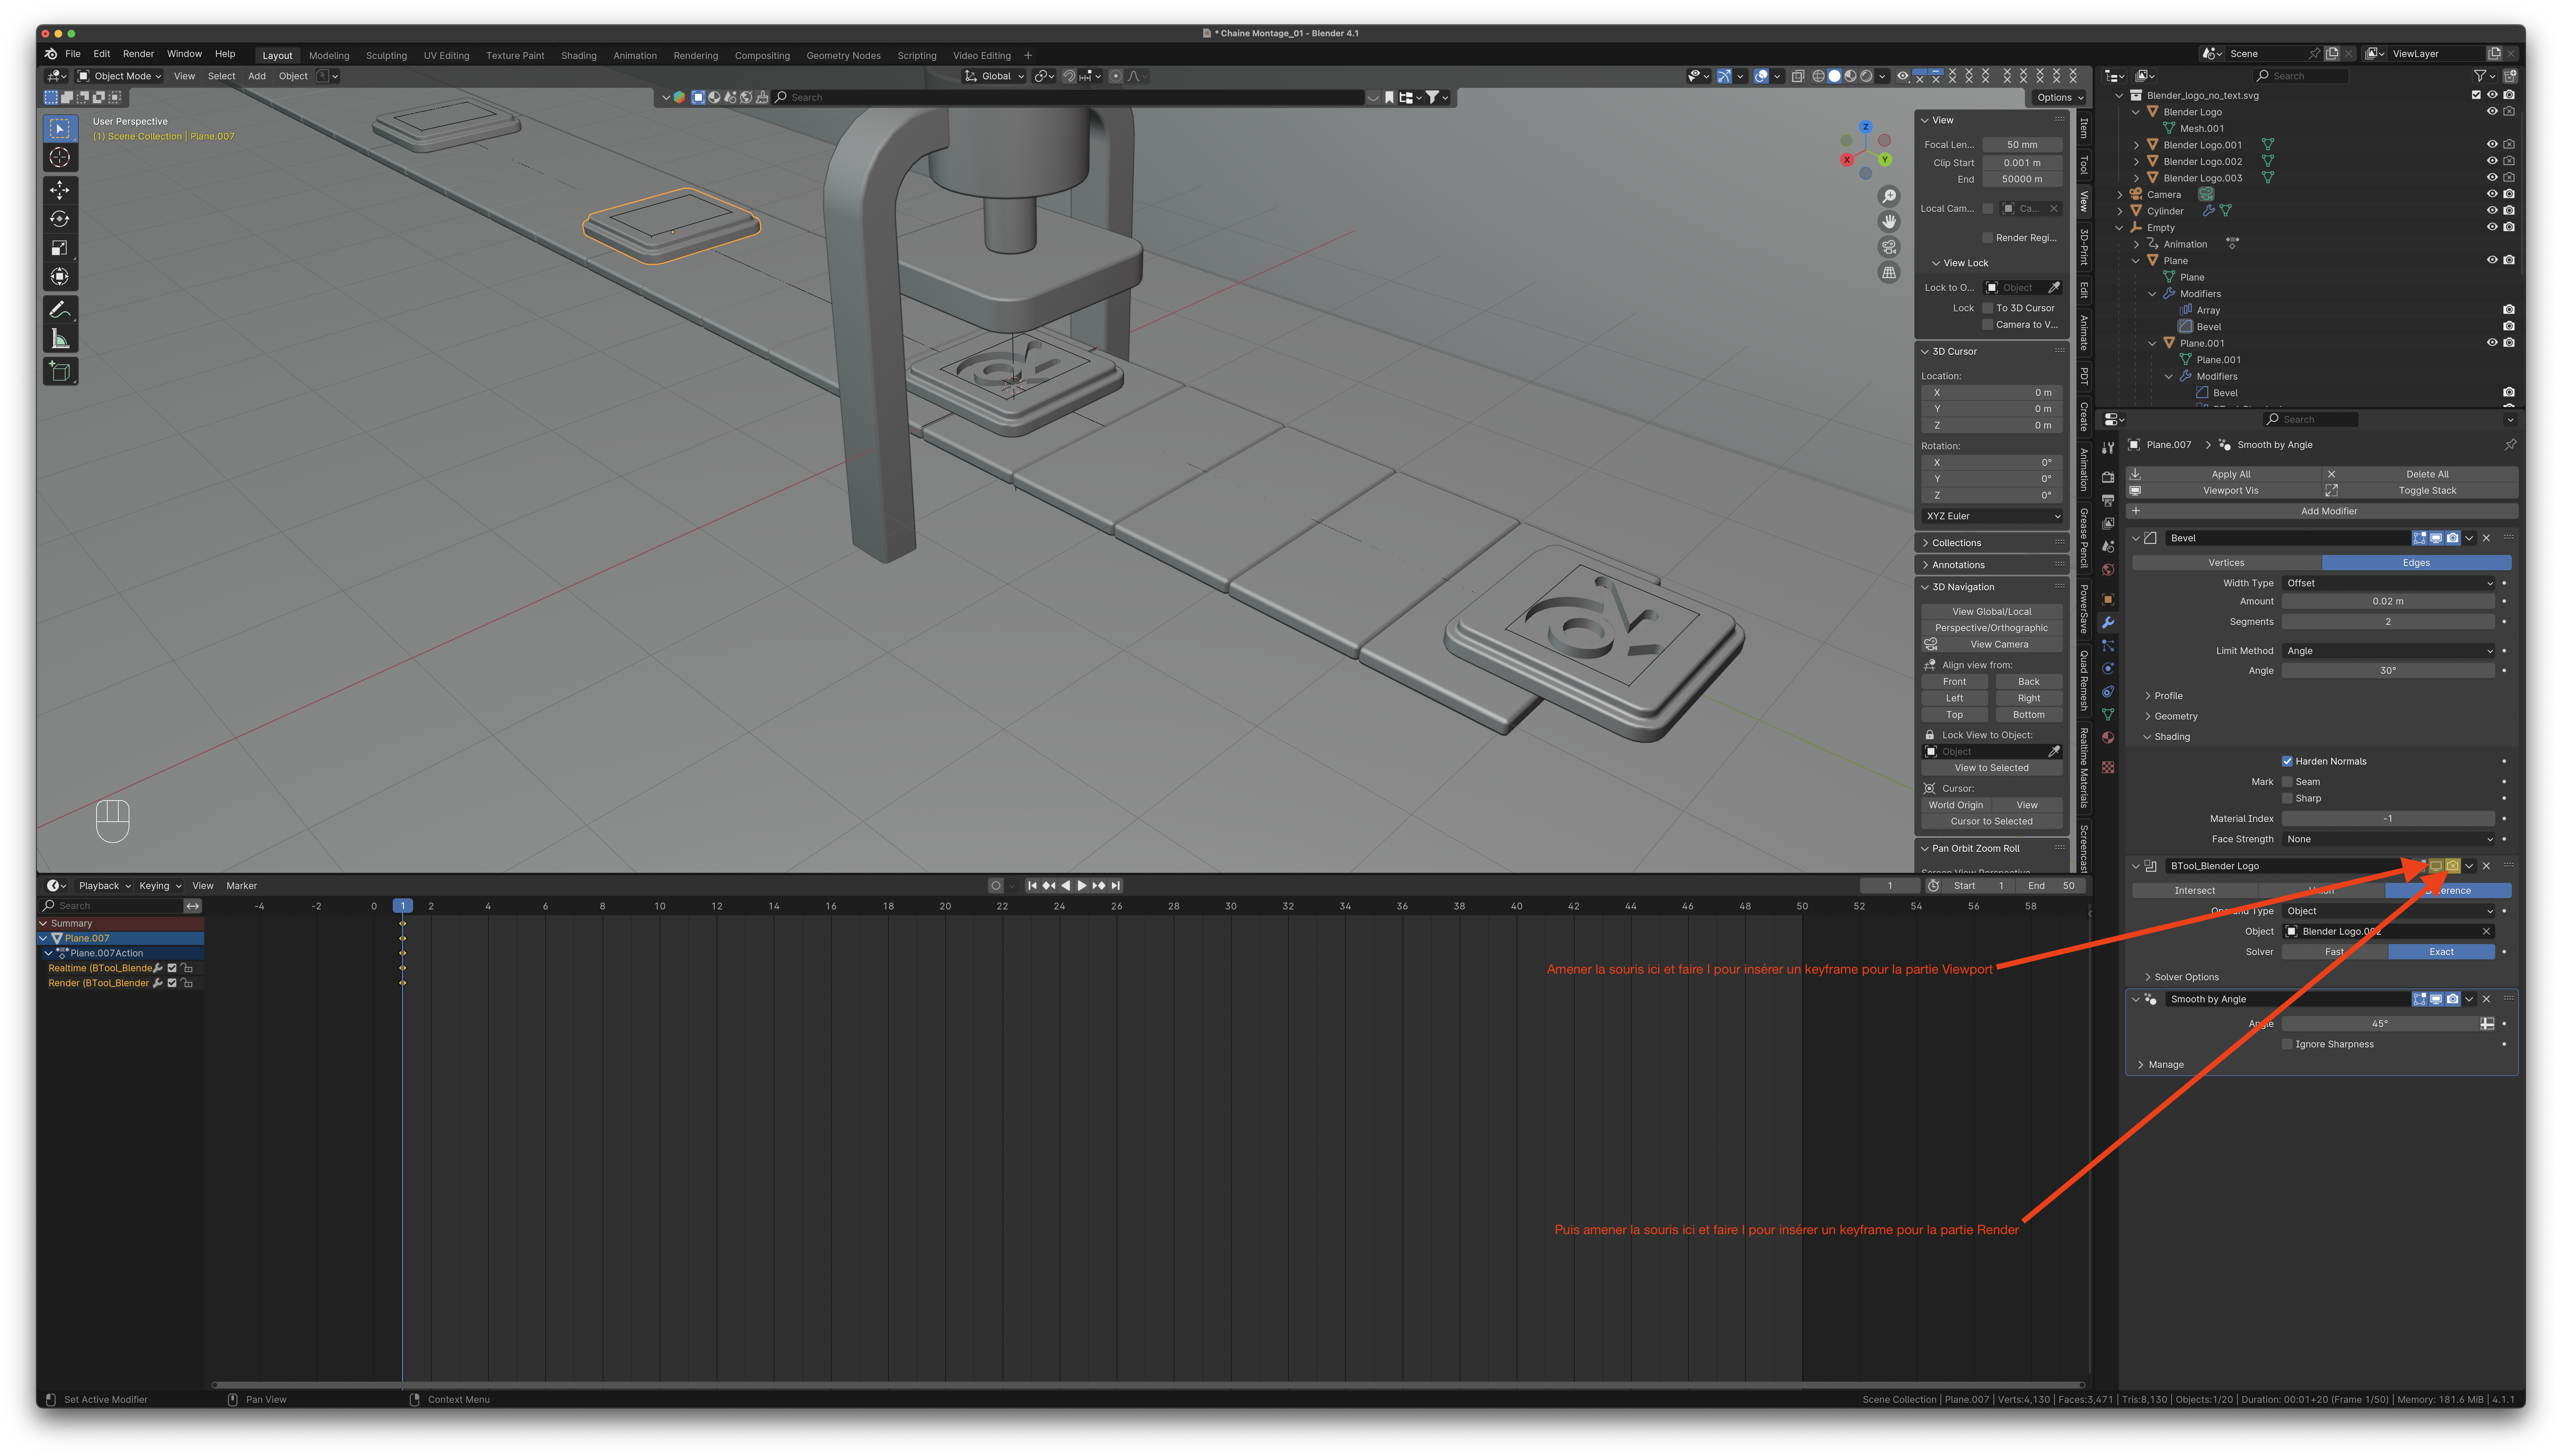Toggle camera view with the camera gizmo icon
This screenshot has height=1456, width=2562.
click(x=1889, y=247)
